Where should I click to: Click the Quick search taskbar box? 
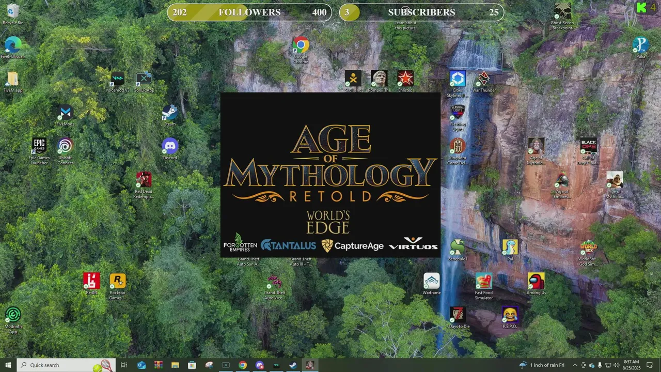[x=66, y=365]
